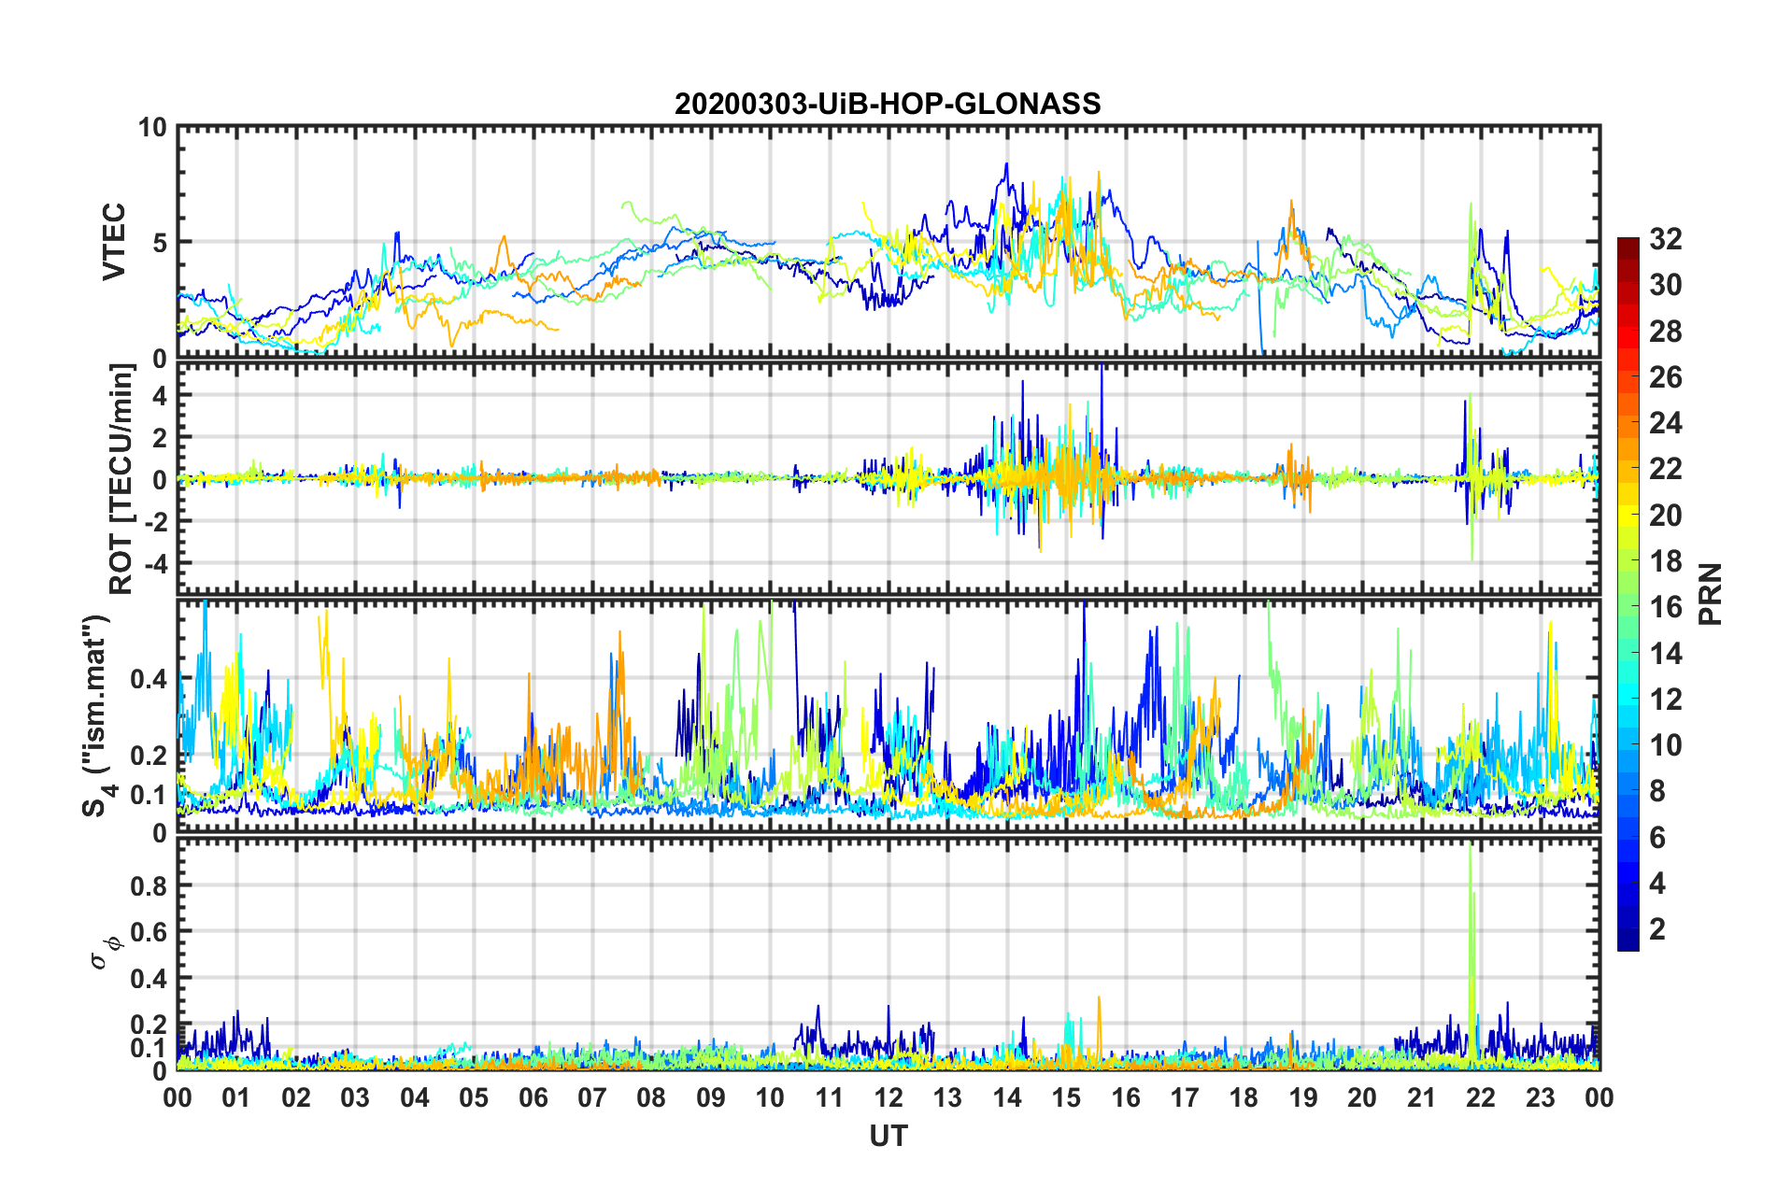Screen dimensions: 1777x1188
Task: Click the UT axis tick label 22
Action: [x=1481, y=1097]
